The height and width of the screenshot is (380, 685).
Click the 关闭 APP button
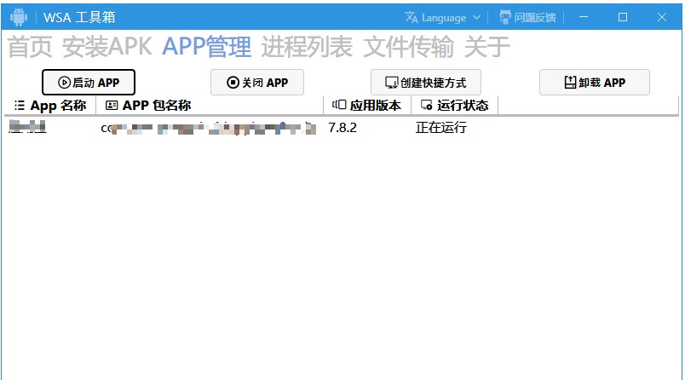coord(257,82)
